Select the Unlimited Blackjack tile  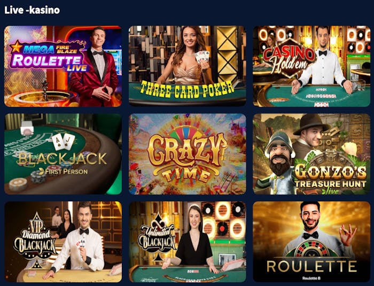tap(188, 242)
